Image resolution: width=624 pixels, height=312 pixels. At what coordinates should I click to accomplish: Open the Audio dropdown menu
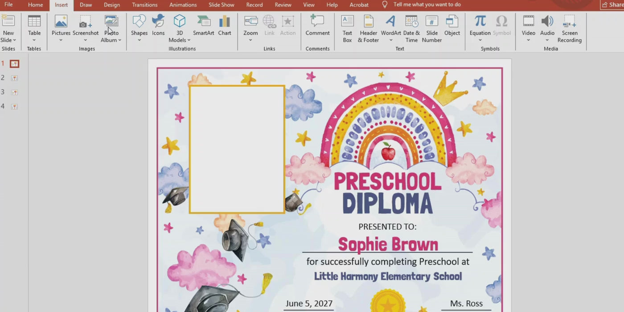coord(547,40)
